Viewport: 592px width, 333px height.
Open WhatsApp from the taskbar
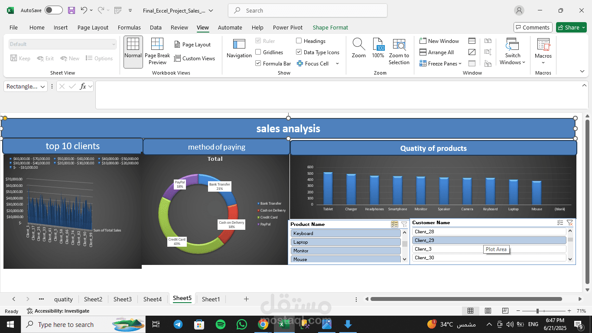(241, 324)
